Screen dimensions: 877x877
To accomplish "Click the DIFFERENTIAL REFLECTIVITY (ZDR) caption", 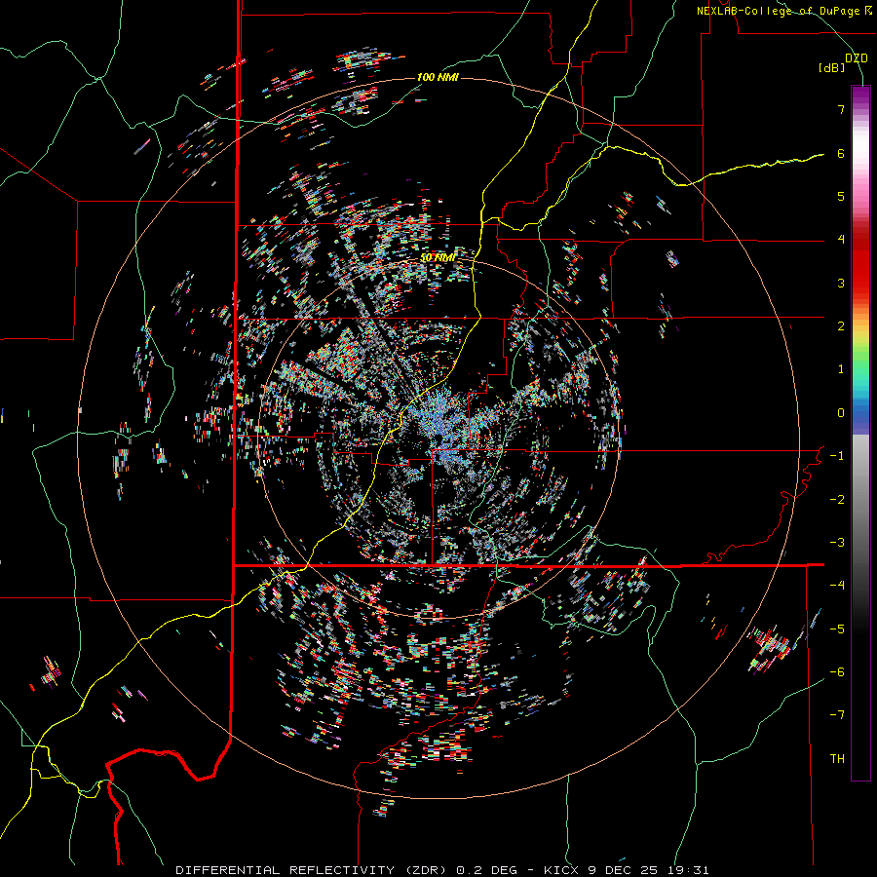I will click(313, 870).
